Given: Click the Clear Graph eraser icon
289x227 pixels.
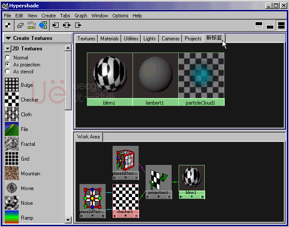Looking at the screenshot, I should click(20, 25).
